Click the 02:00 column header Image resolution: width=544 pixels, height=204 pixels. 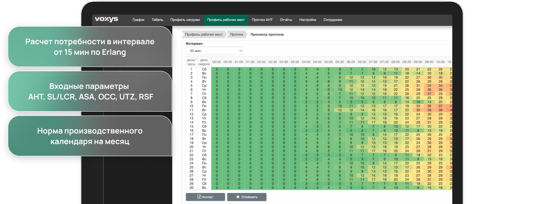coord(261,62)
